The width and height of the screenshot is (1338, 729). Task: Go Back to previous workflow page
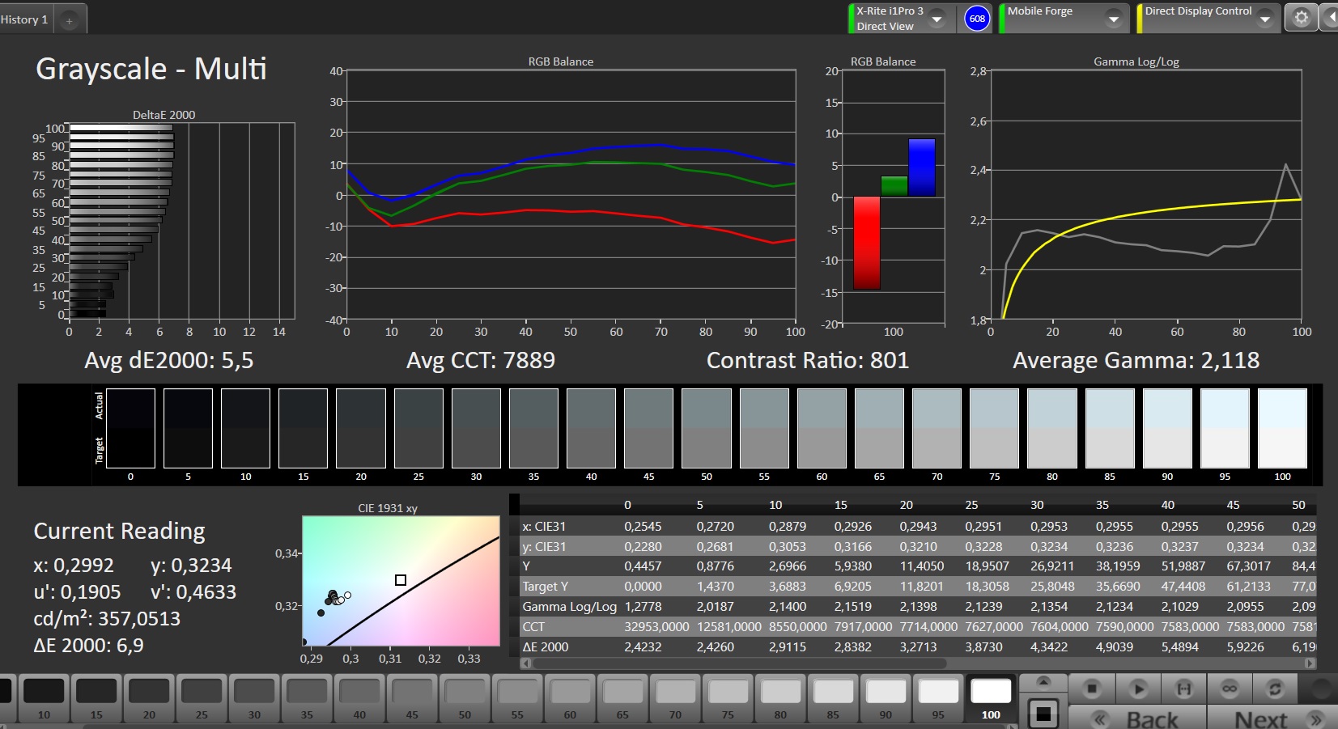coord(1137,718)
